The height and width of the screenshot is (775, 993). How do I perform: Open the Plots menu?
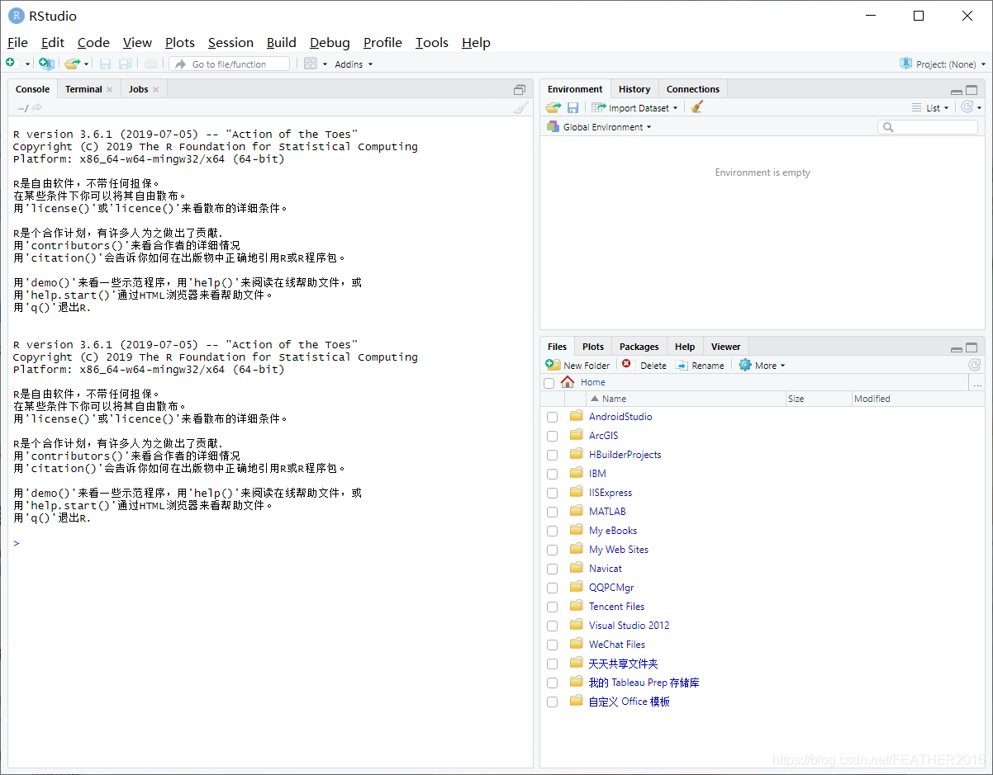(179, 43)
